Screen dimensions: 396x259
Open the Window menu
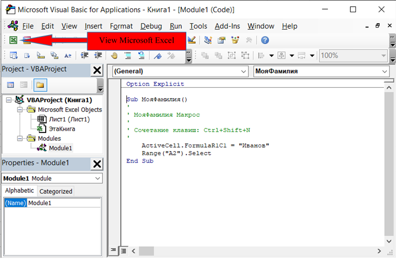click(261, 26)
